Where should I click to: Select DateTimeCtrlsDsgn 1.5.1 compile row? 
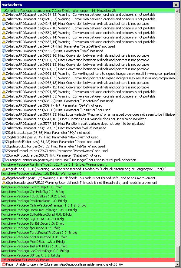coord(88,210)
